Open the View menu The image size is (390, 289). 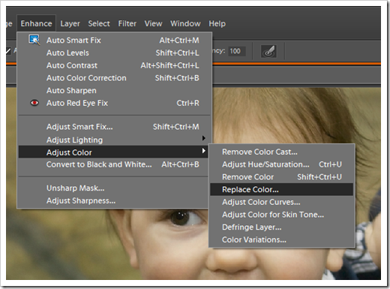click(x=153, y=23)
